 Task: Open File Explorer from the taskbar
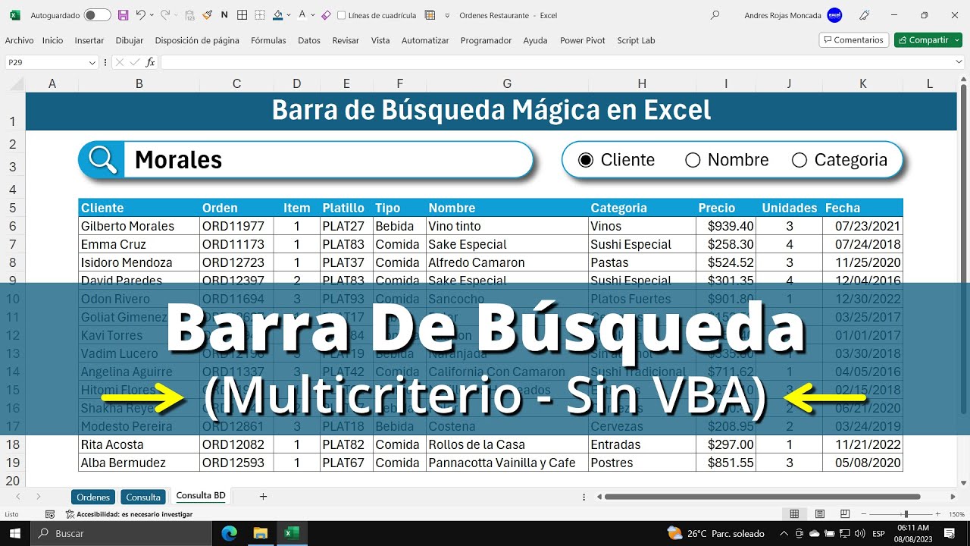[x=261, y=533]
